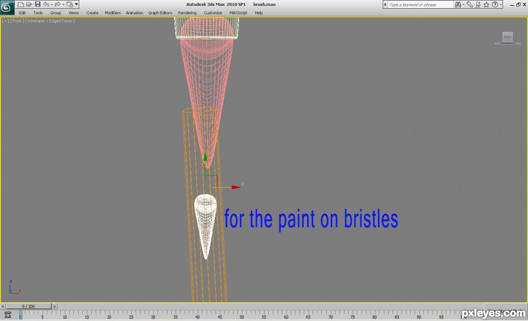Open the search binoculars dropdown arrow

pos(463,5)
